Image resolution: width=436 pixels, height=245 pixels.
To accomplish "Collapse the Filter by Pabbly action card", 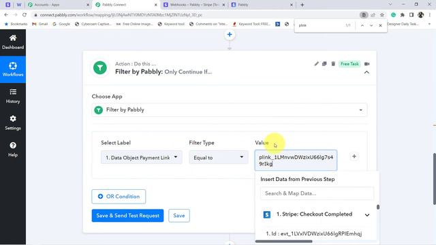I will (x=367, y=73).
